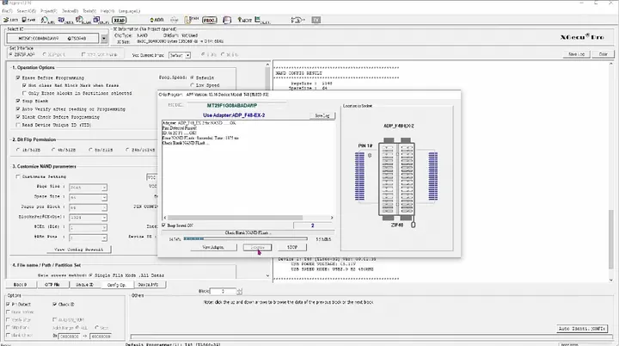Screen dimensions: 619x346
Task: Open the Project menu
Action: click(x=48, y=11)
